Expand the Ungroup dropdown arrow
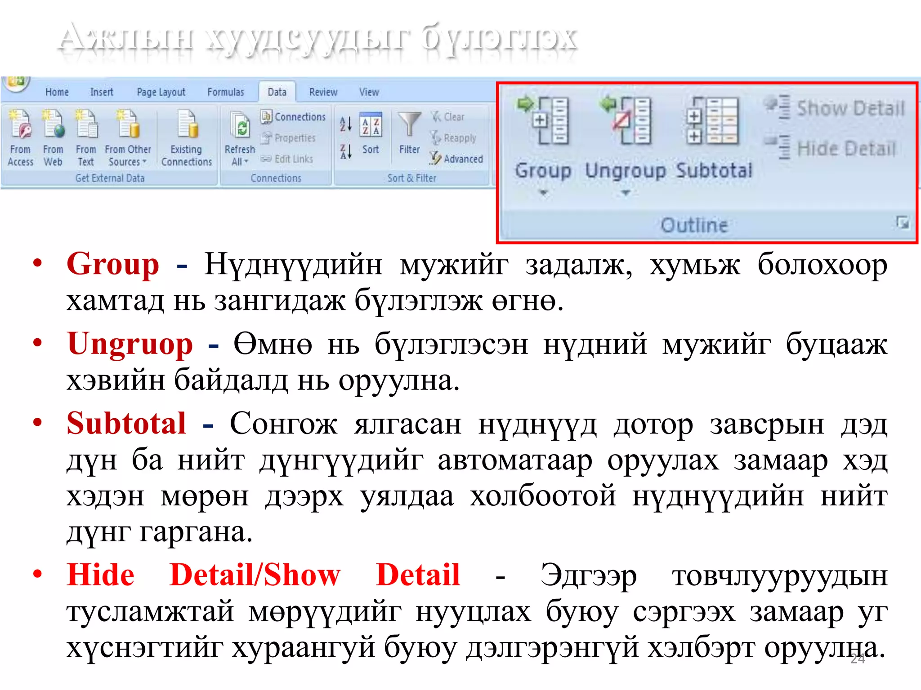The height and width of the screenshot is (690, 921). (625, 193)
